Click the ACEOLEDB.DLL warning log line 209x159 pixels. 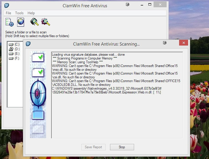click(x=116, y=83)
